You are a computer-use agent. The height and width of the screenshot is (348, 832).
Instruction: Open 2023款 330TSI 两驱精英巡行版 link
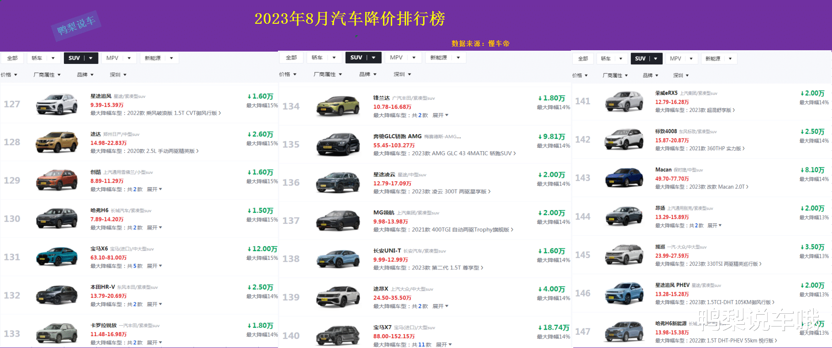click(x=725, y=264)
